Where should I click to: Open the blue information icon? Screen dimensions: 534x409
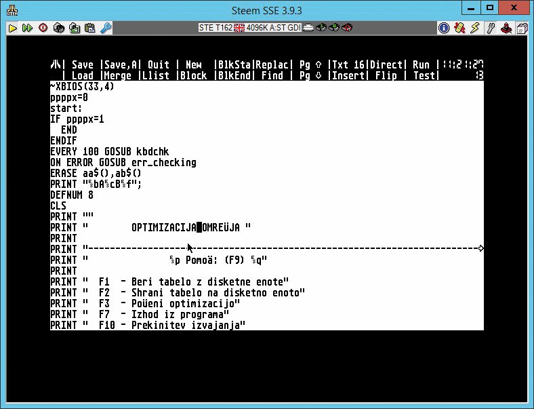pos(444,28)
